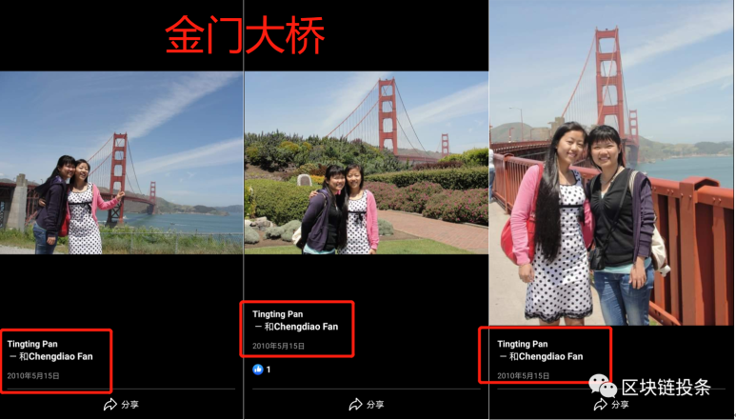Open Chengdiao Fan tag in left panel
Image resolution: width=736 pixels, height=420 pixels.
61,356
